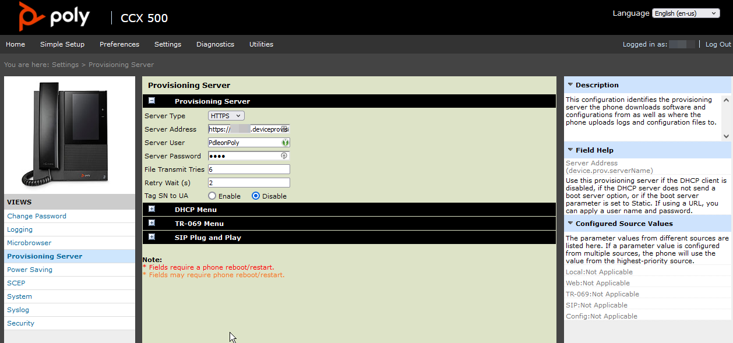Open the Diagnostics menu
733x343 pixels.
(x=215, y=44)
